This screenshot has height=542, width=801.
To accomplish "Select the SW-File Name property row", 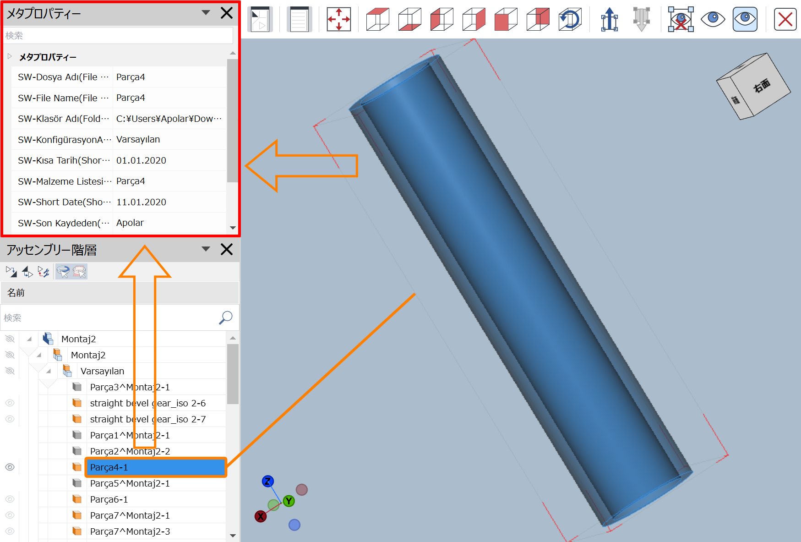I will tap(119, 98).
